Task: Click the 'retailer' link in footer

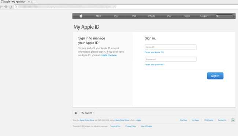Action: pos(138,120)
